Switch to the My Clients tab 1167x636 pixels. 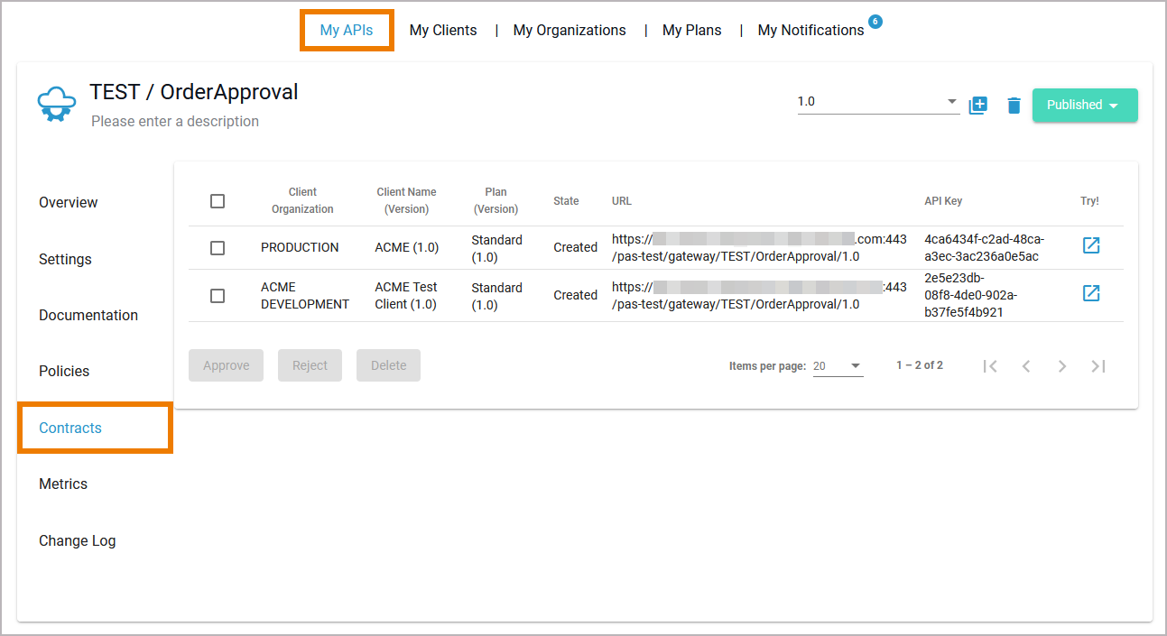[442, 30]
